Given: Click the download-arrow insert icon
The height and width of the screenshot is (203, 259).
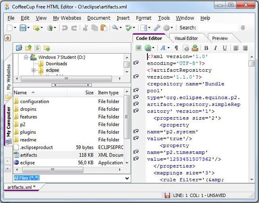Looking at the screenshot, I should 195,48.
